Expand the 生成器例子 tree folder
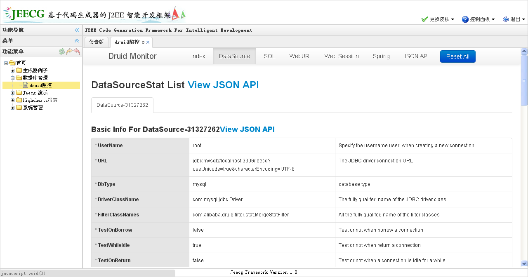 [x=13, y=70]
